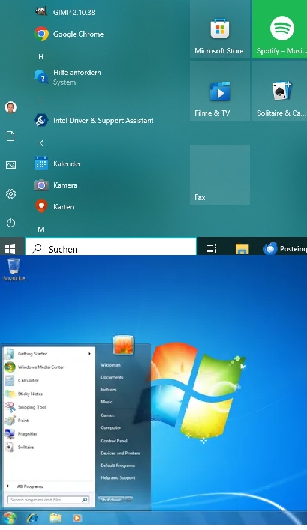307x530 pixels.
Task: Open Computer in the Windows 7 right pane
Action: pos(110,427)
